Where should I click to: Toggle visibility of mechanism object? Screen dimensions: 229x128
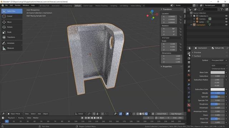(x=226, y=25)
